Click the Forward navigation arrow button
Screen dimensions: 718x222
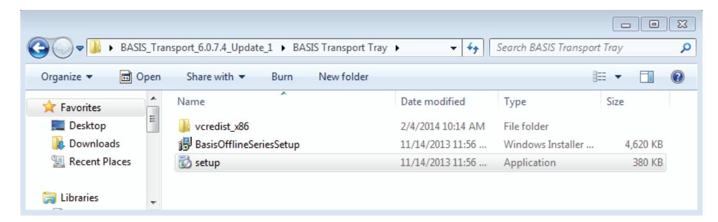pos(61,48)
